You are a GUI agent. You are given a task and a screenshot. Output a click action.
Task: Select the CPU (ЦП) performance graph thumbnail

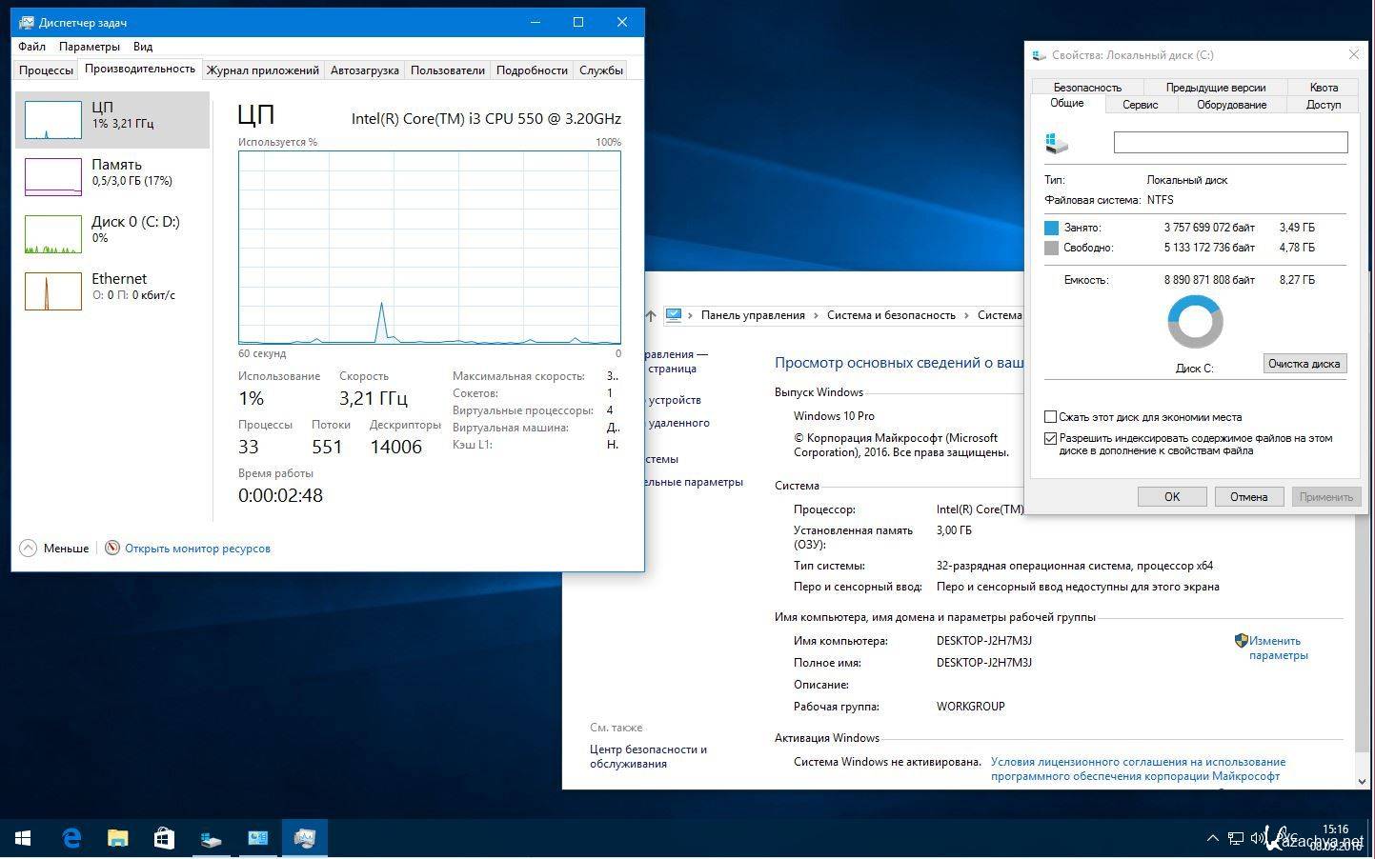click(52, 120)
